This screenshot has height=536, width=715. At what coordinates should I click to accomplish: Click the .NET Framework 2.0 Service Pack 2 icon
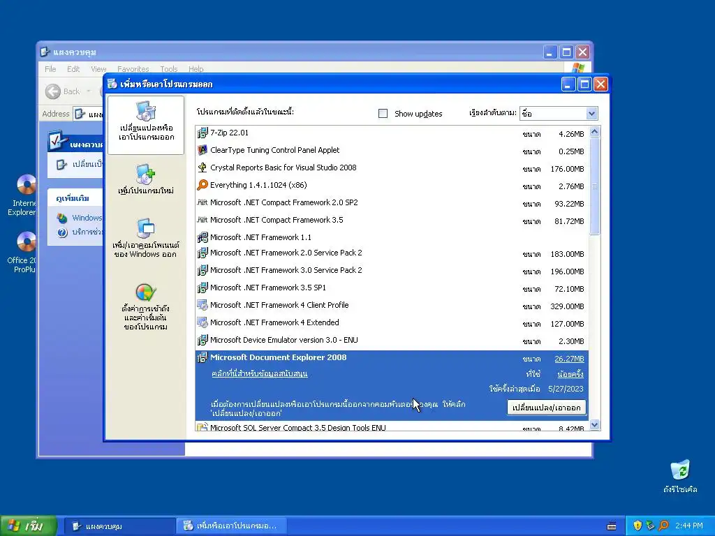click(x=202, y=253)
